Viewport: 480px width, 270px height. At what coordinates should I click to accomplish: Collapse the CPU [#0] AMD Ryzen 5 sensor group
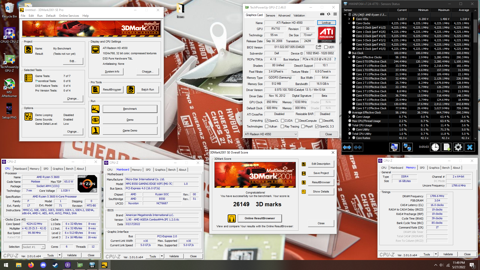[x=345, y=15]
